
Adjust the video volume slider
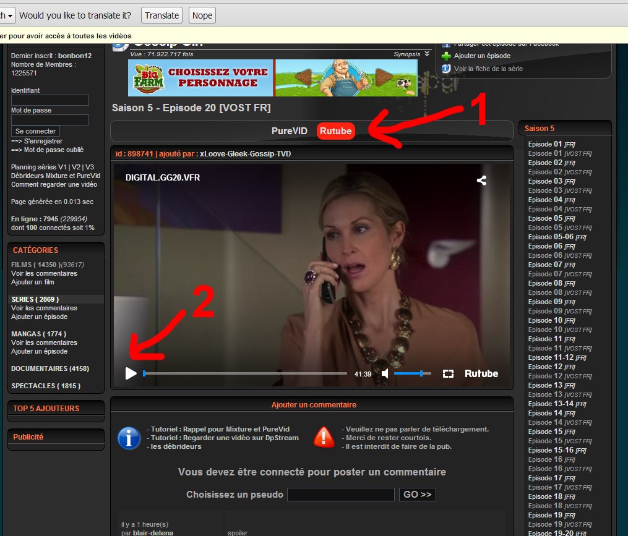(412, 373)
